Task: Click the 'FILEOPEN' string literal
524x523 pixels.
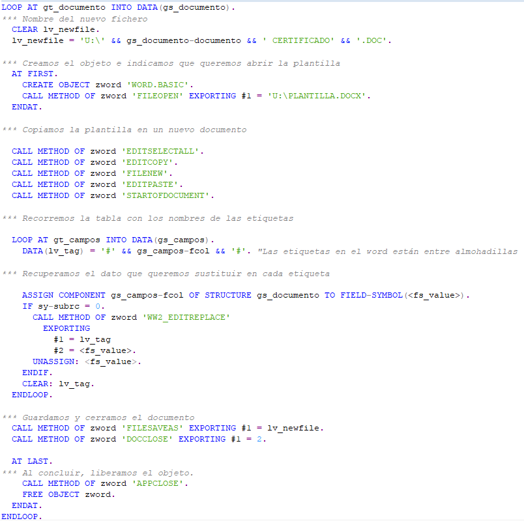Action: [158, 96]
